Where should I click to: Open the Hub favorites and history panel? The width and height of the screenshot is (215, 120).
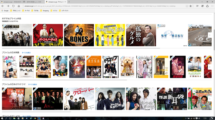pos(197,6)
